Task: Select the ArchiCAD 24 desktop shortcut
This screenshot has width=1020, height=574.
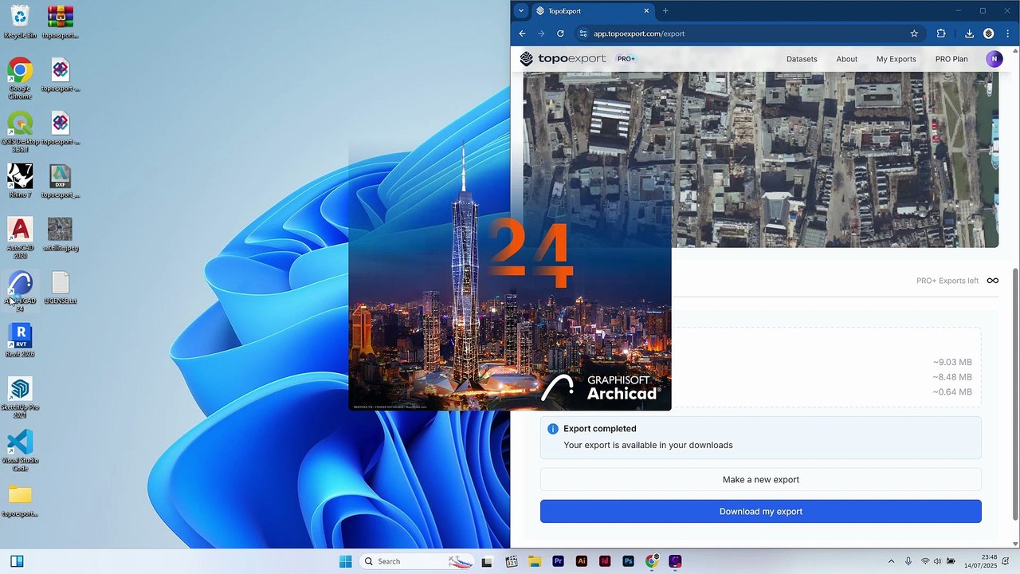Action: click(x=20, y=291)
